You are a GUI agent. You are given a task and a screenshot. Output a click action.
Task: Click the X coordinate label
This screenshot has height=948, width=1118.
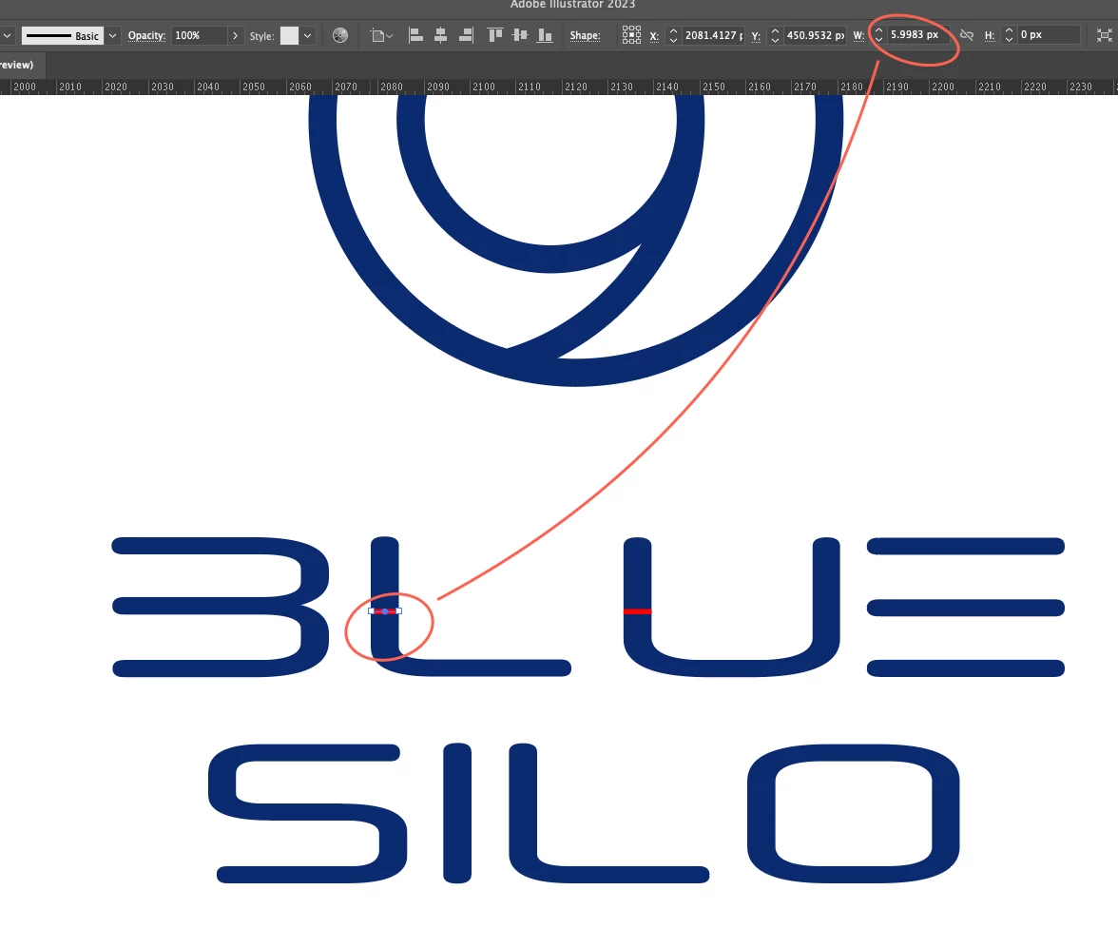tap(654, 36)
